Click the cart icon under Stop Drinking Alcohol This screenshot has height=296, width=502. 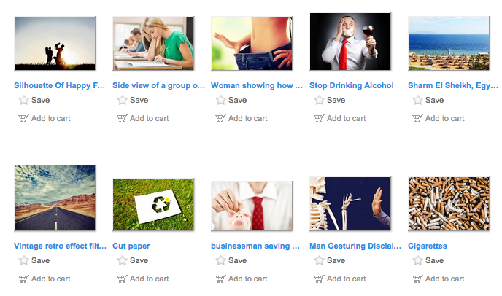(319, 118)
